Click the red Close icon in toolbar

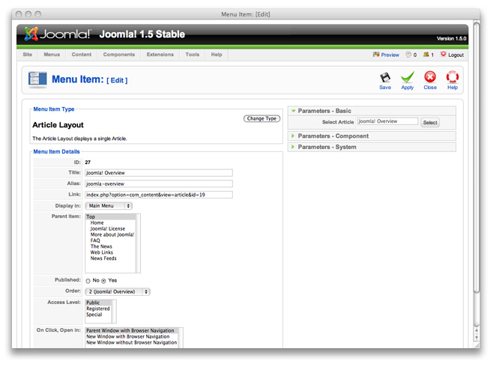click(429, 77)
